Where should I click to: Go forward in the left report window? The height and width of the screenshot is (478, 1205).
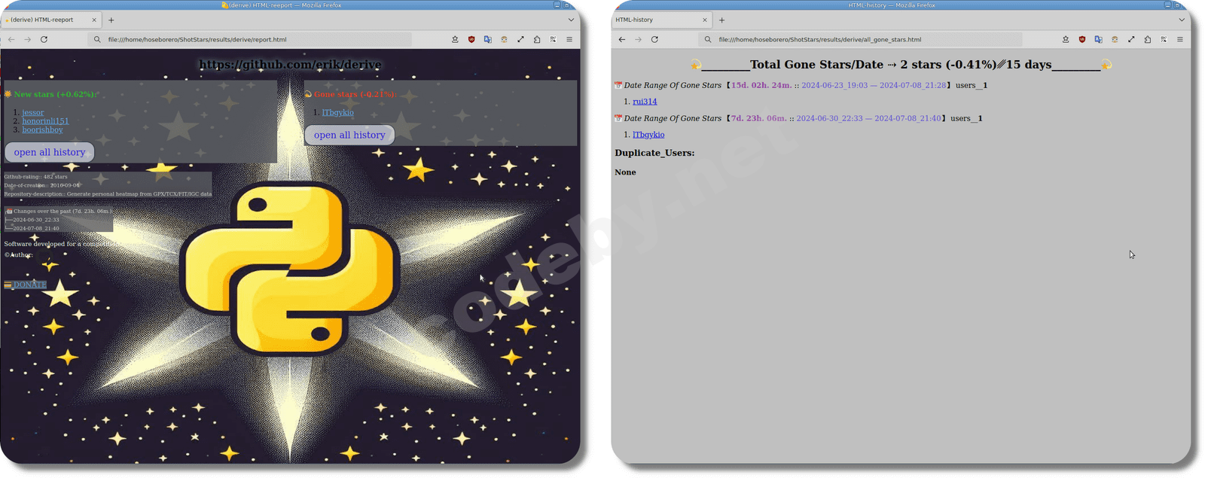tap(28, 39)
